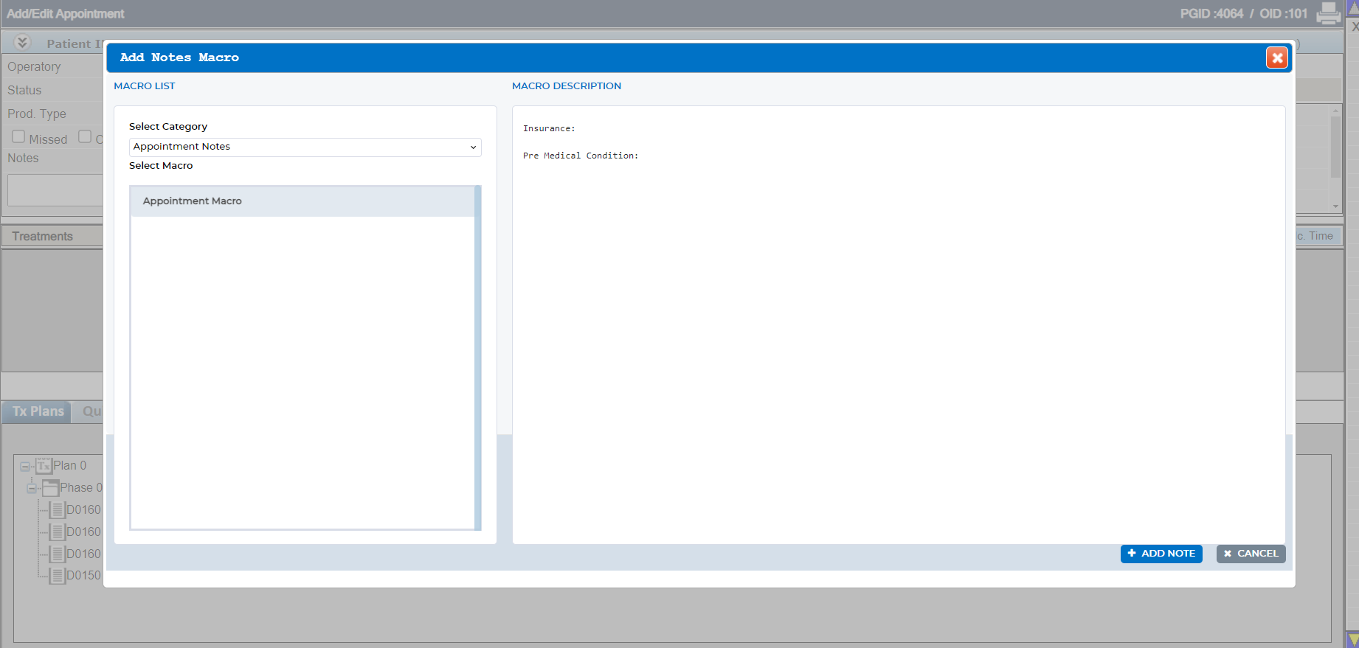Click the Tx icon beside Plan 0

pos(44,465)
